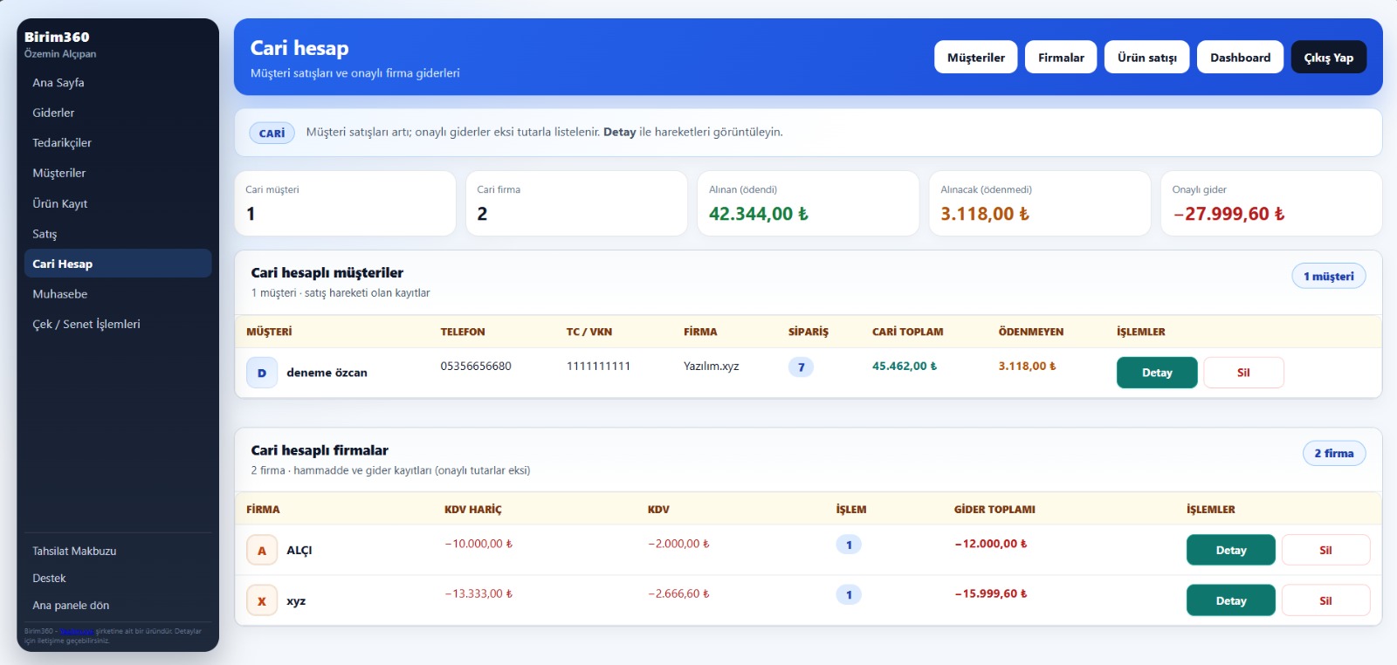Click the Dashboard header button
The image size is (1397, 665).
pyautogui.click(x=1240, y=58)
